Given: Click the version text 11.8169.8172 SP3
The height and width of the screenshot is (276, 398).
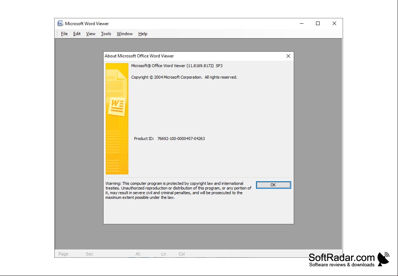Looking at the screenshot, I should click(x=204, y=66).
